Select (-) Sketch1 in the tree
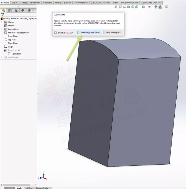 tap(14, 54)
